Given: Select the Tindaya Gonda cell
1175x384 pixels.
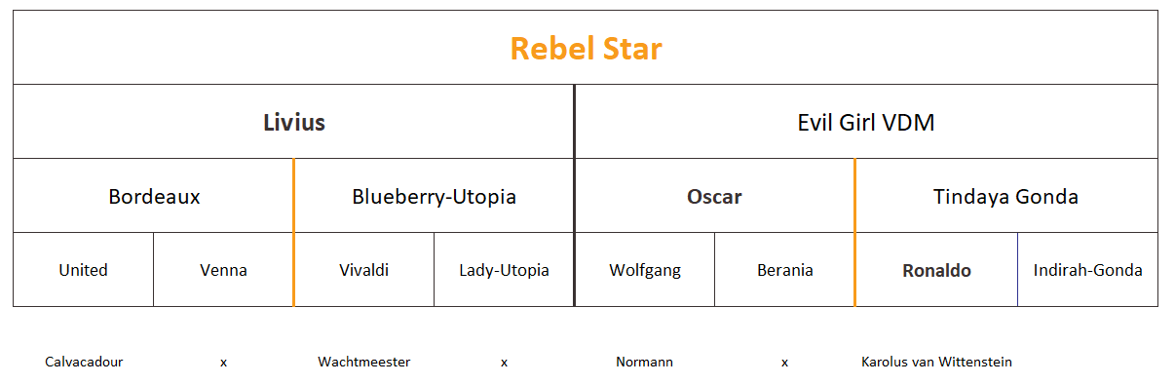Looking at the screenshot, I should [1006, 196].
